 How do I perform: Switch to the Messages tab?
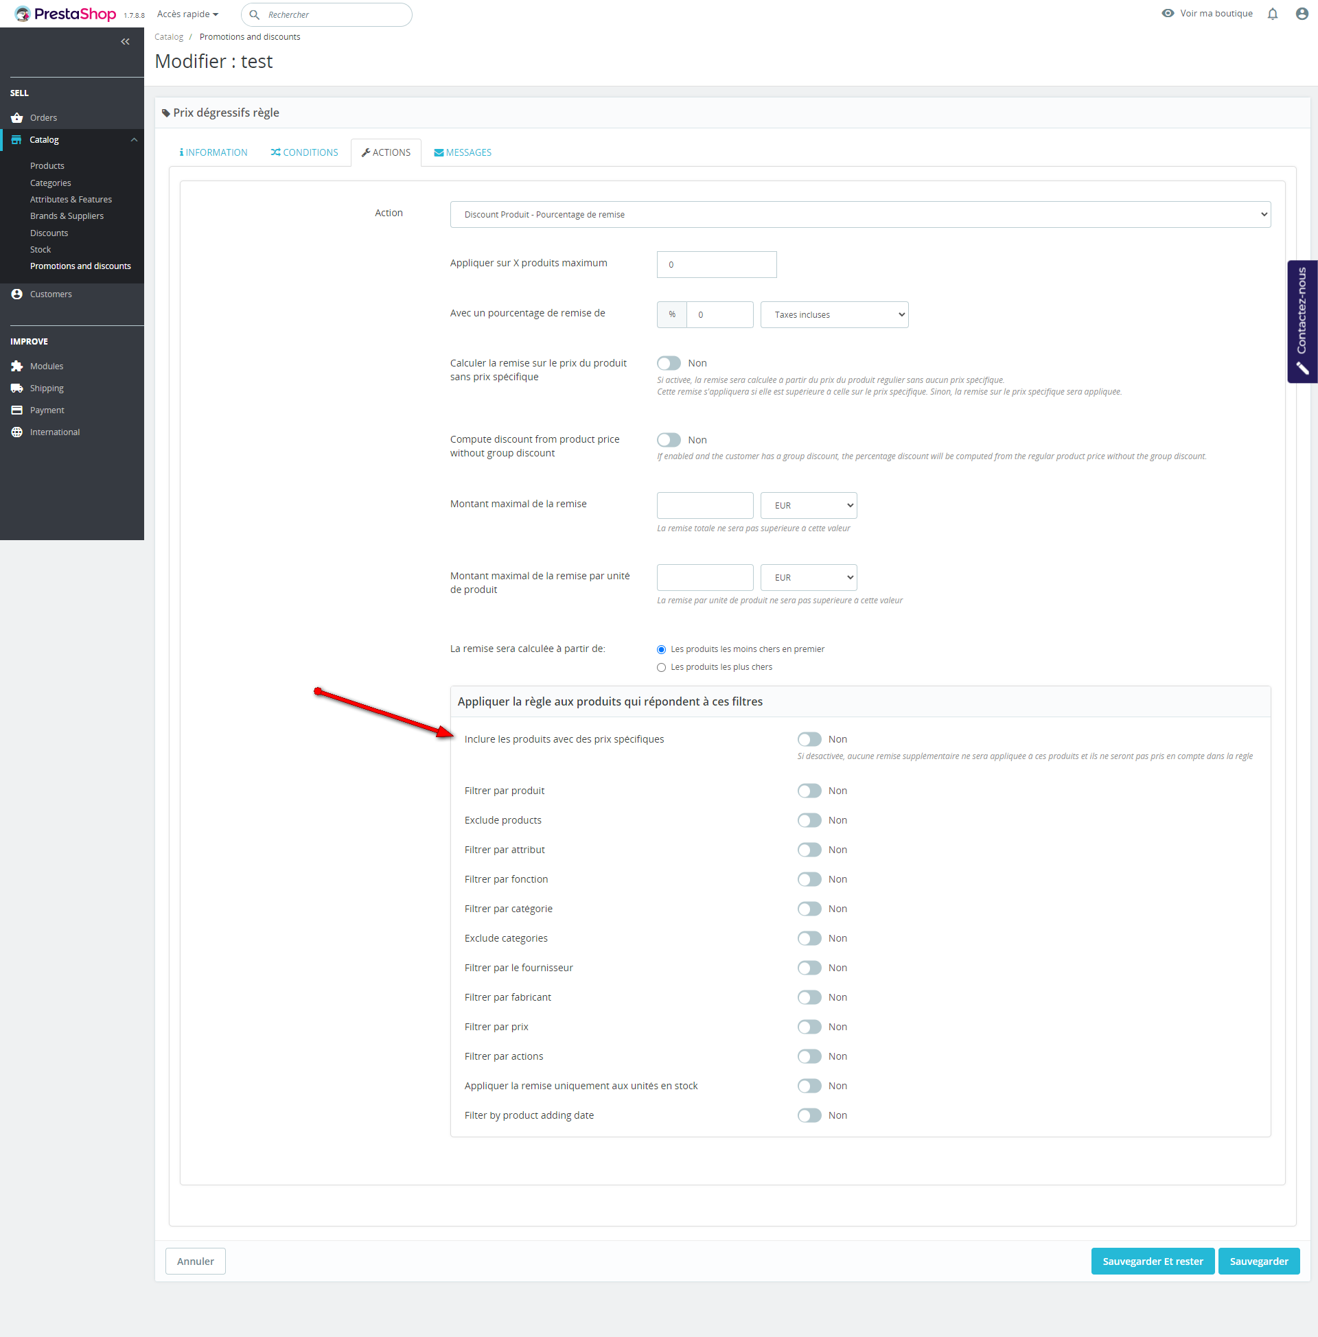pyautogui.click(x=463, y=152)
